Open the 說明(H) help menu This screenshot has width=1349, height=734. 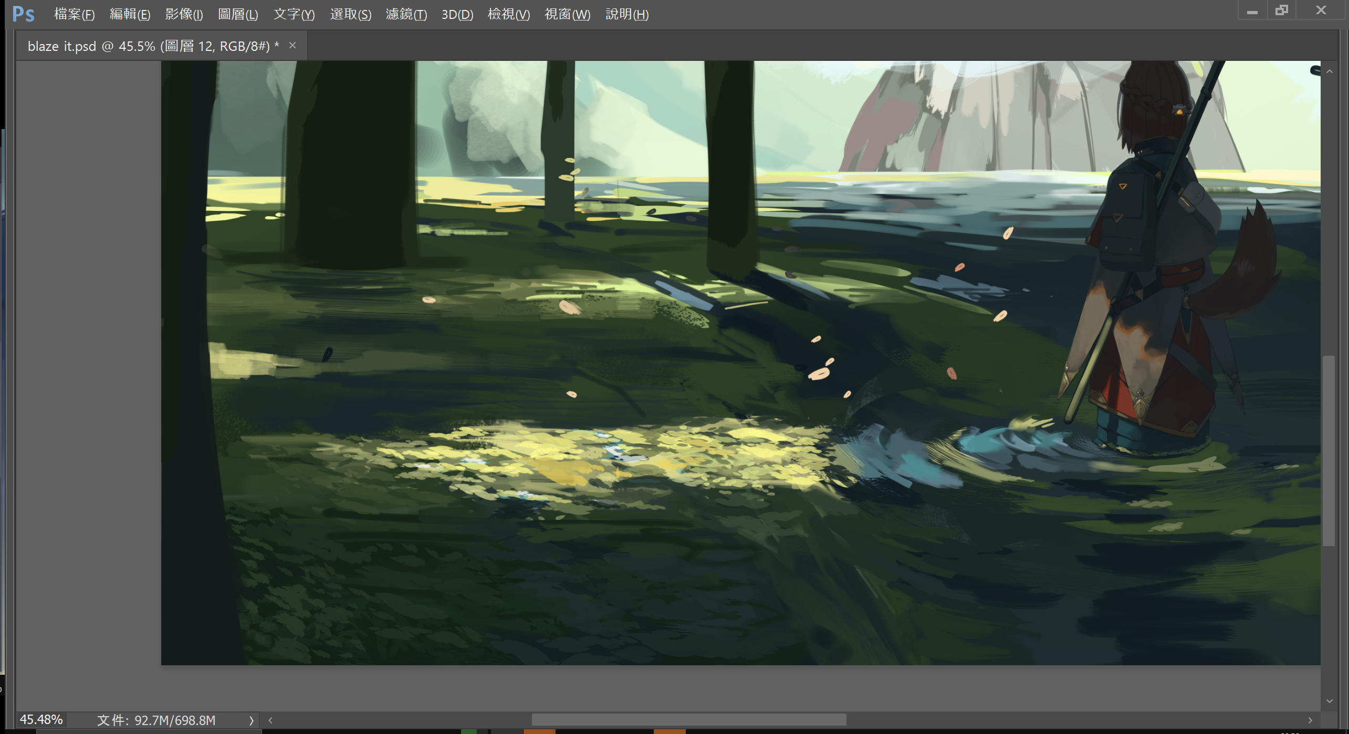[x=627, y=14]
